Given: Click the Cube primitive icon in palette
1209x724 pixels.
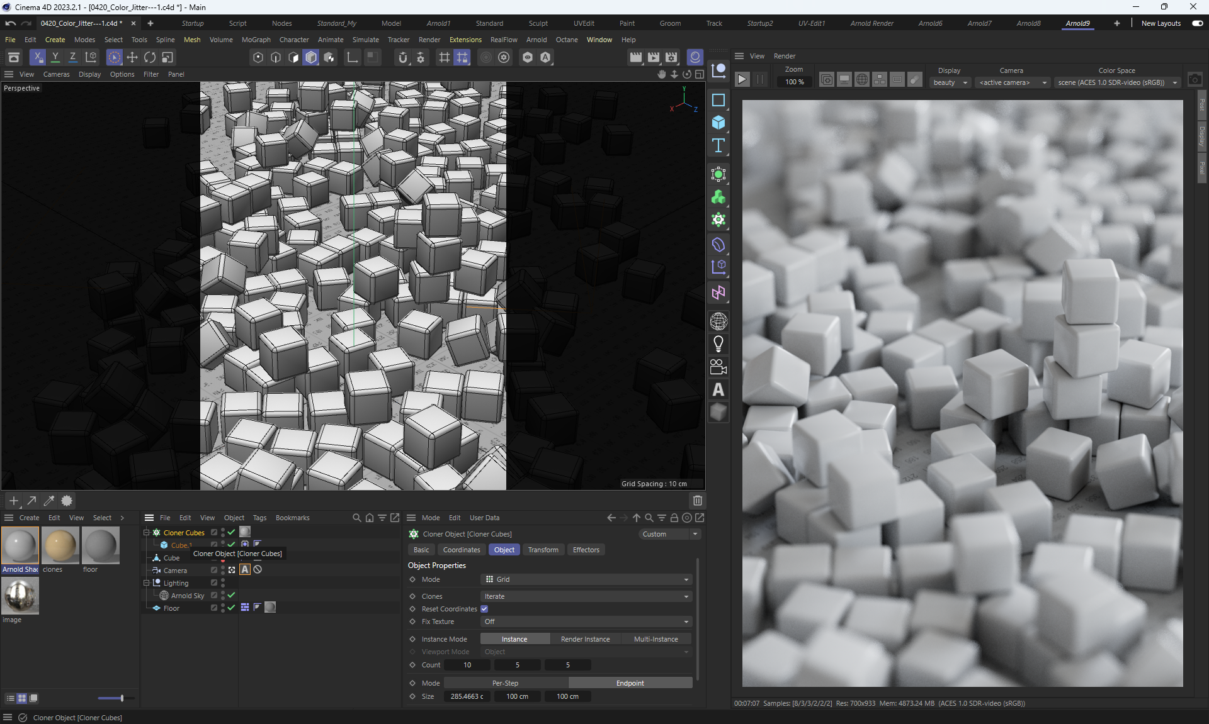Looking at the screenshot, I should click(x=718, y=123).
